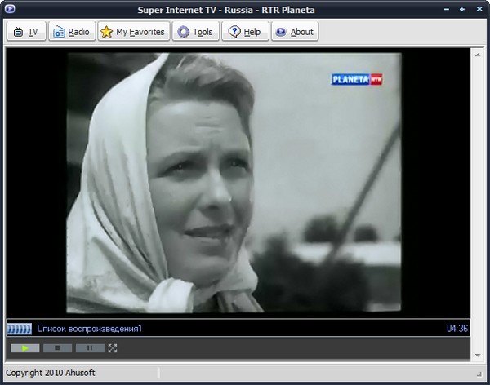Click the buffering progress indicator
The image size is (490, 385).
point(19,329)
